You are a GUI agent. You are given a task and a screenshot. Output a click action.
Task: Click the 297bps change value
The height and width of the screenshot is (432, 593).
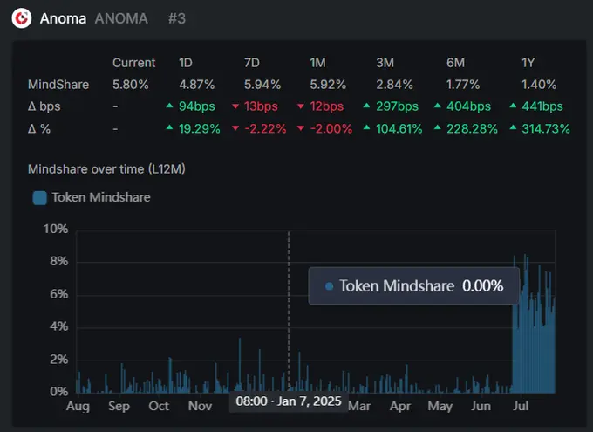397,106
